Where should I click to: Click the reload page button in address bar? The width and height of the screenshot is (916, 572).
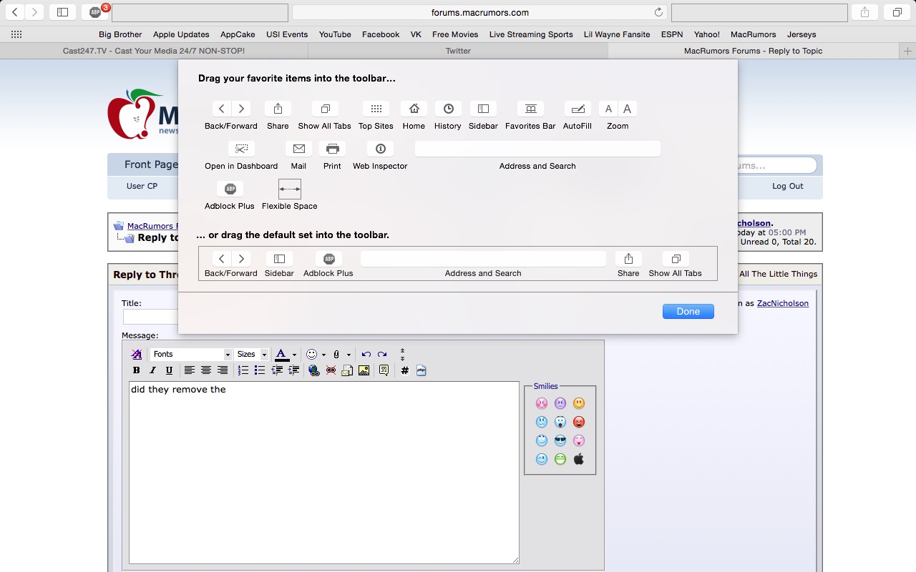(x=658, y=12)
